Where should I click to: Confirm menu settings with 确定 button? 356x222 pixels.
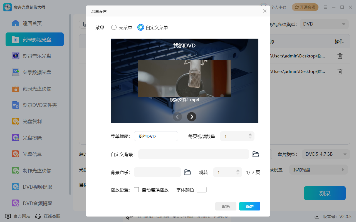tap(249, 206)
